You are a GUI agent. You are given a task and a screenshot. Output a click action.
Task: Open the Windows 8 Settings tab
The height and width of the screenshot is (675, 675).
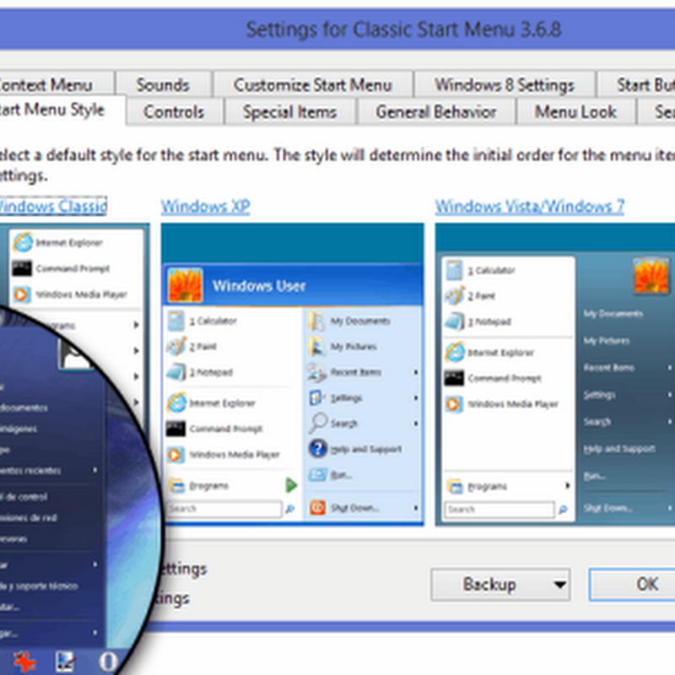pos(505,85)
